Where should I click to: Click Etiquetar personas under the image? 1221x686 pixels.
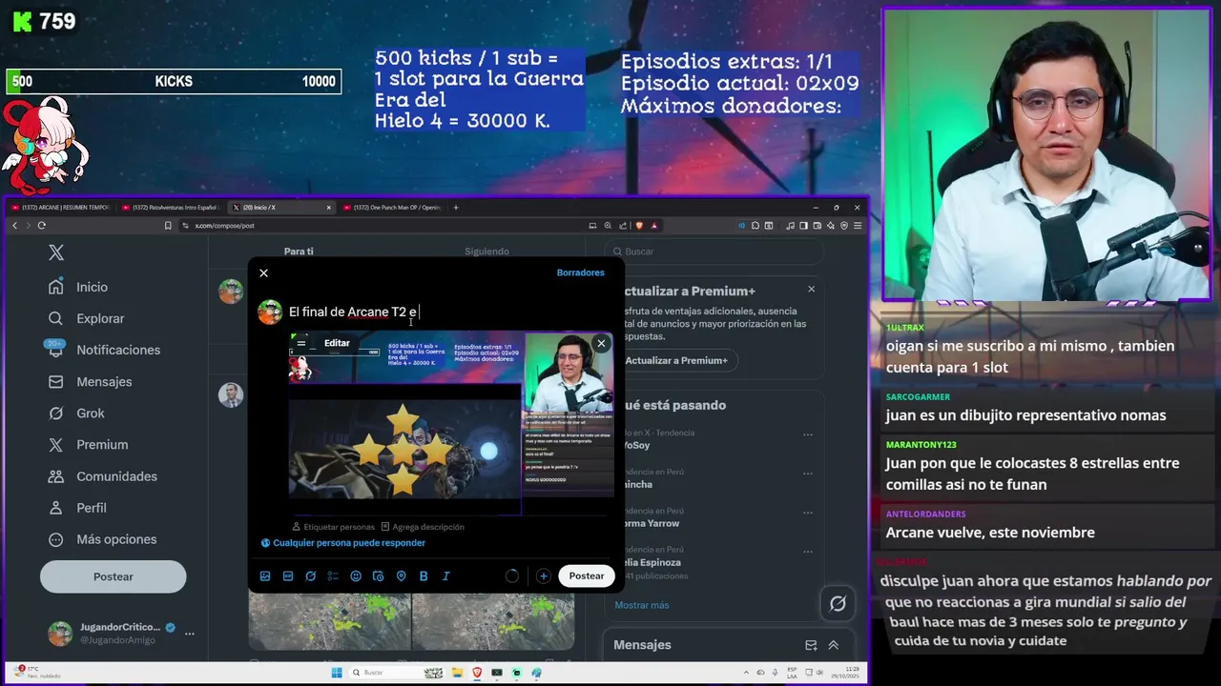pos(333,527)
